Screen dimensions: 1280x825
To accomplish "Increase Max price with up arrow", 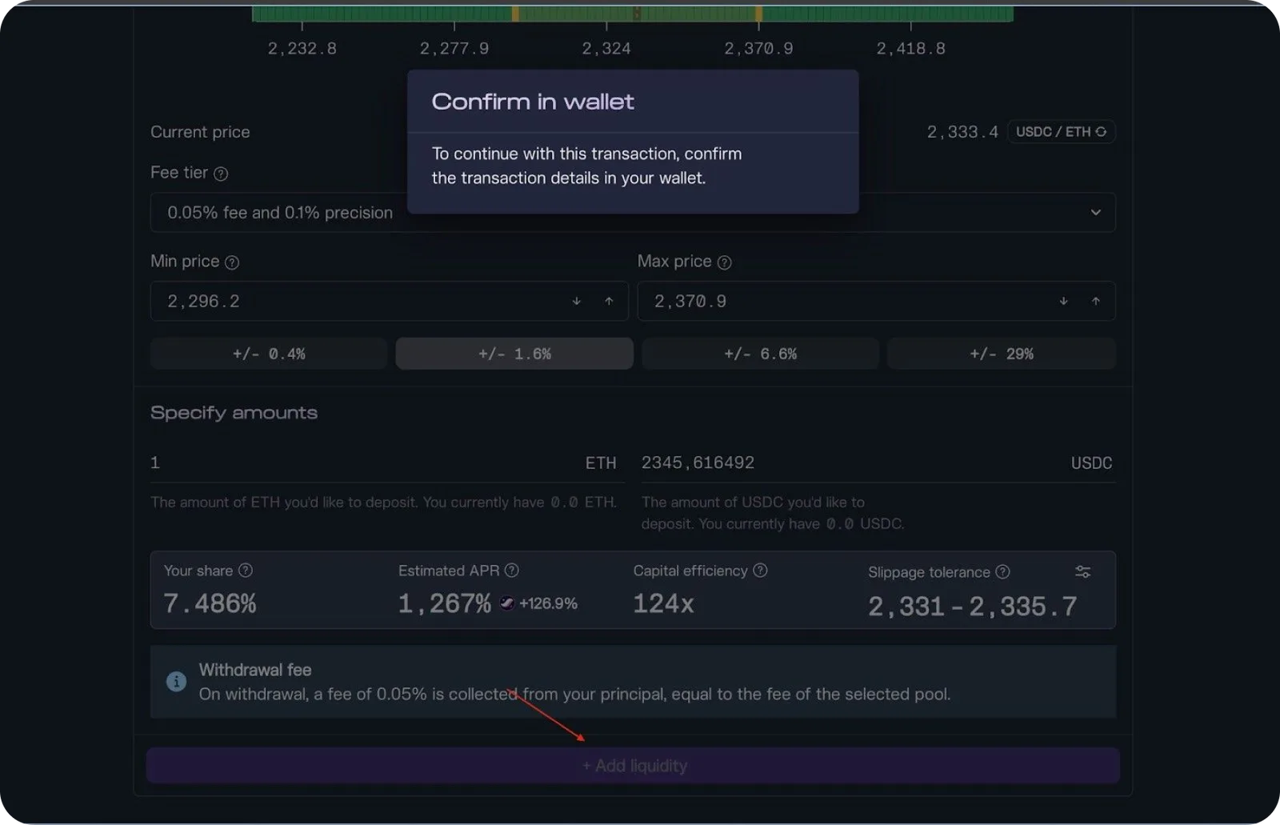I will (x=1096, y=302).
